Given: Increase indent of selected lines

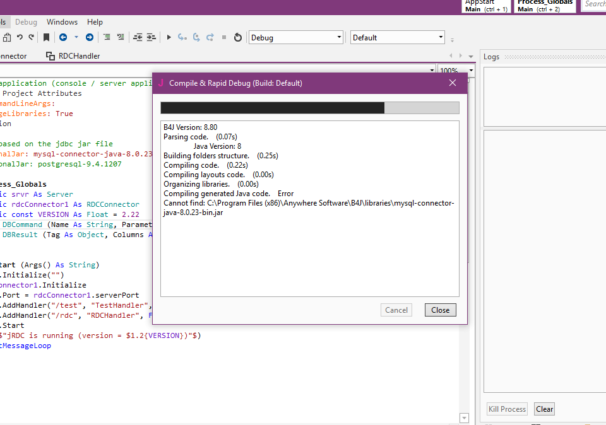Looking at the screenshot, I should [151, 37].
